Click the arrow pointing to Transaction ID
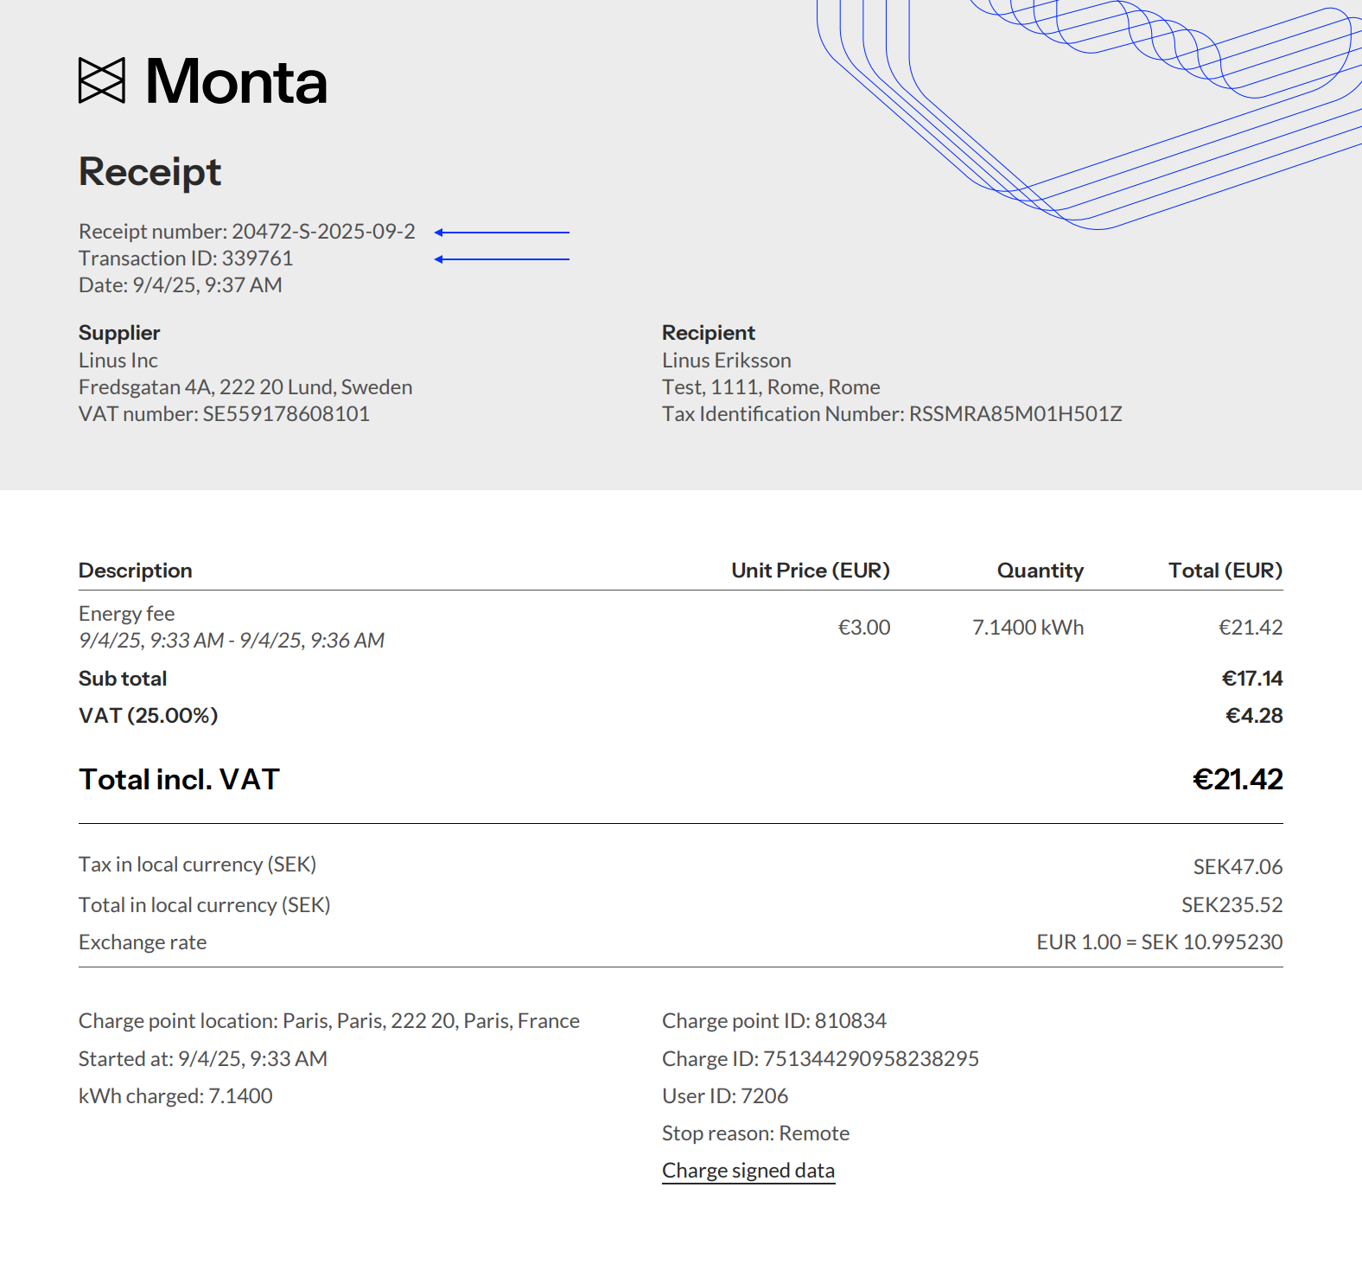The width and height of the screenshot is (1362, 1264). pos(501,259)
